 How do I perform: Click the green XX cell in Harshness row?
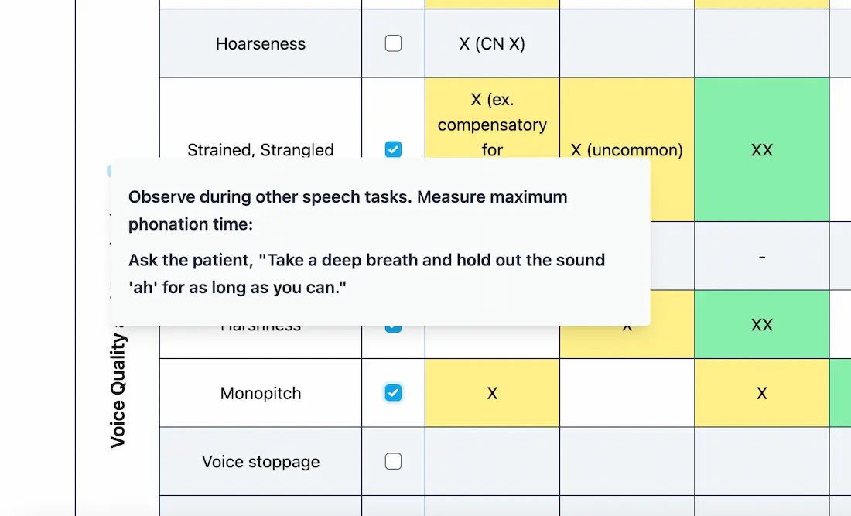coord(761,324)
